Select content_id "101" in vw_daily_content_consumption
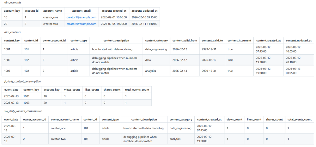Viewport: 316px width, 147px height. (x=86, y=128)
